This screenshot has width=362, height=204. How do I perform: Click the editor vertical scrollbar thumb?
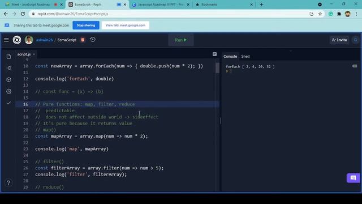pyautogui.click(x=217, y=68)
